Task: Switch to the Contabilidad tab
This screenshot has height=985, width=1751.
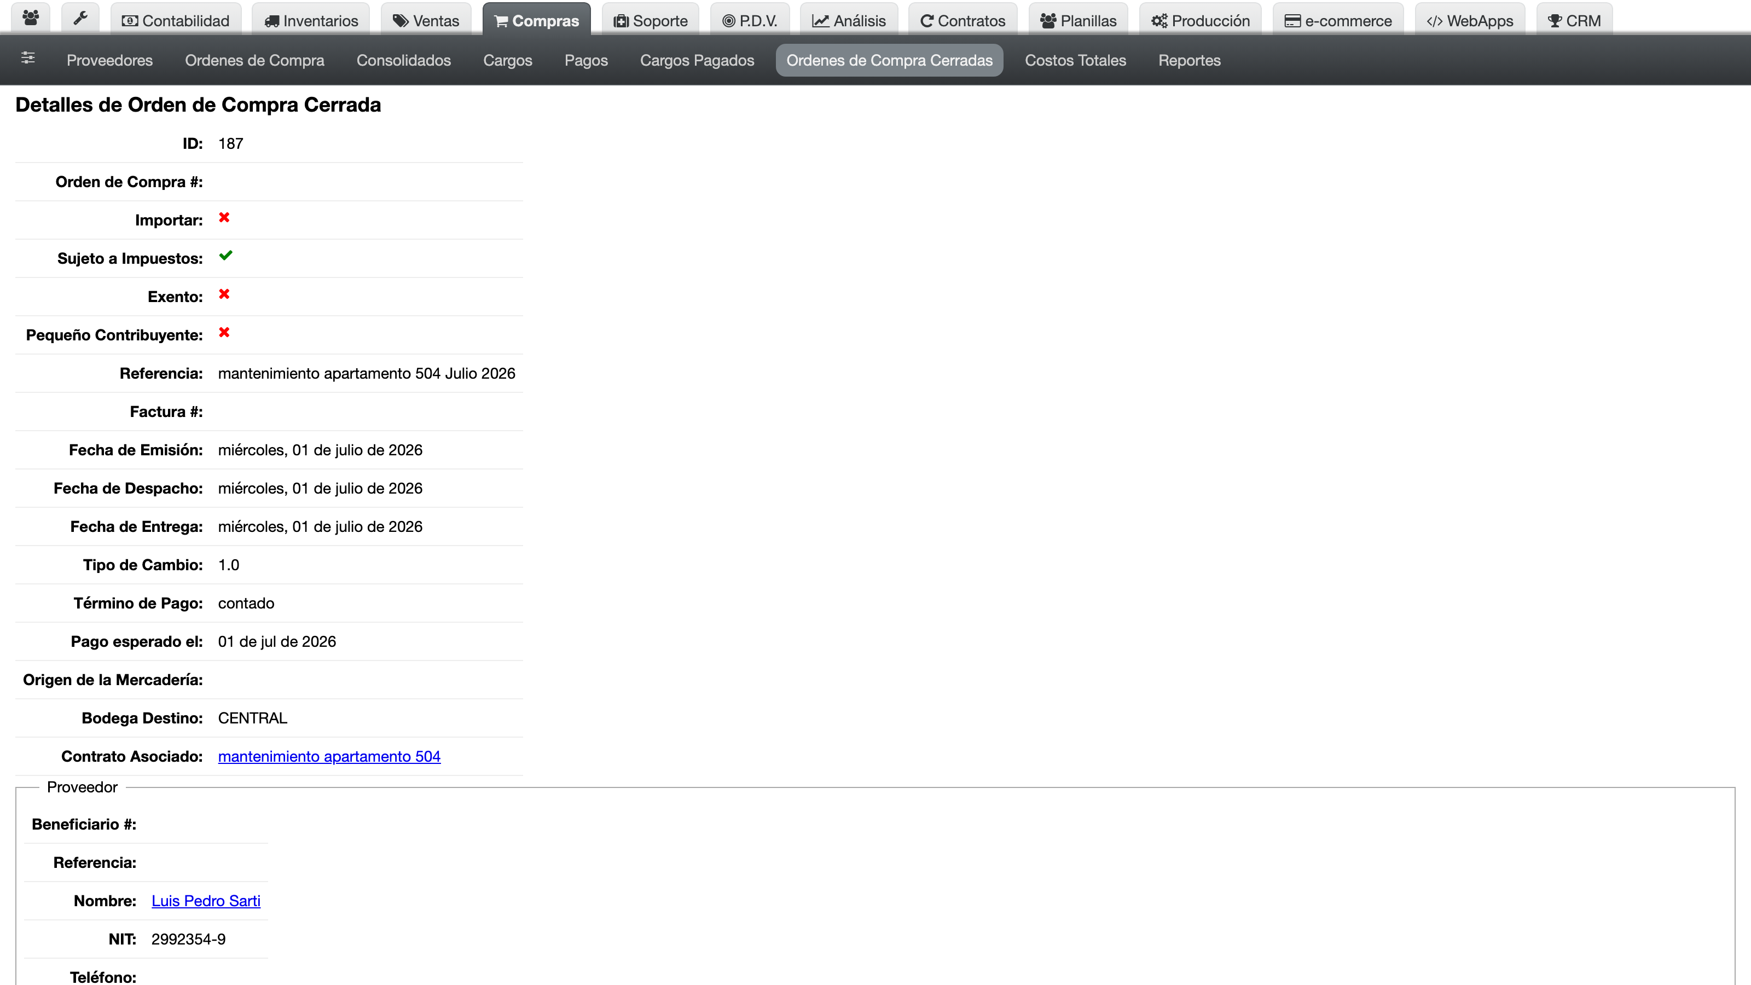Action: (175, 19)
